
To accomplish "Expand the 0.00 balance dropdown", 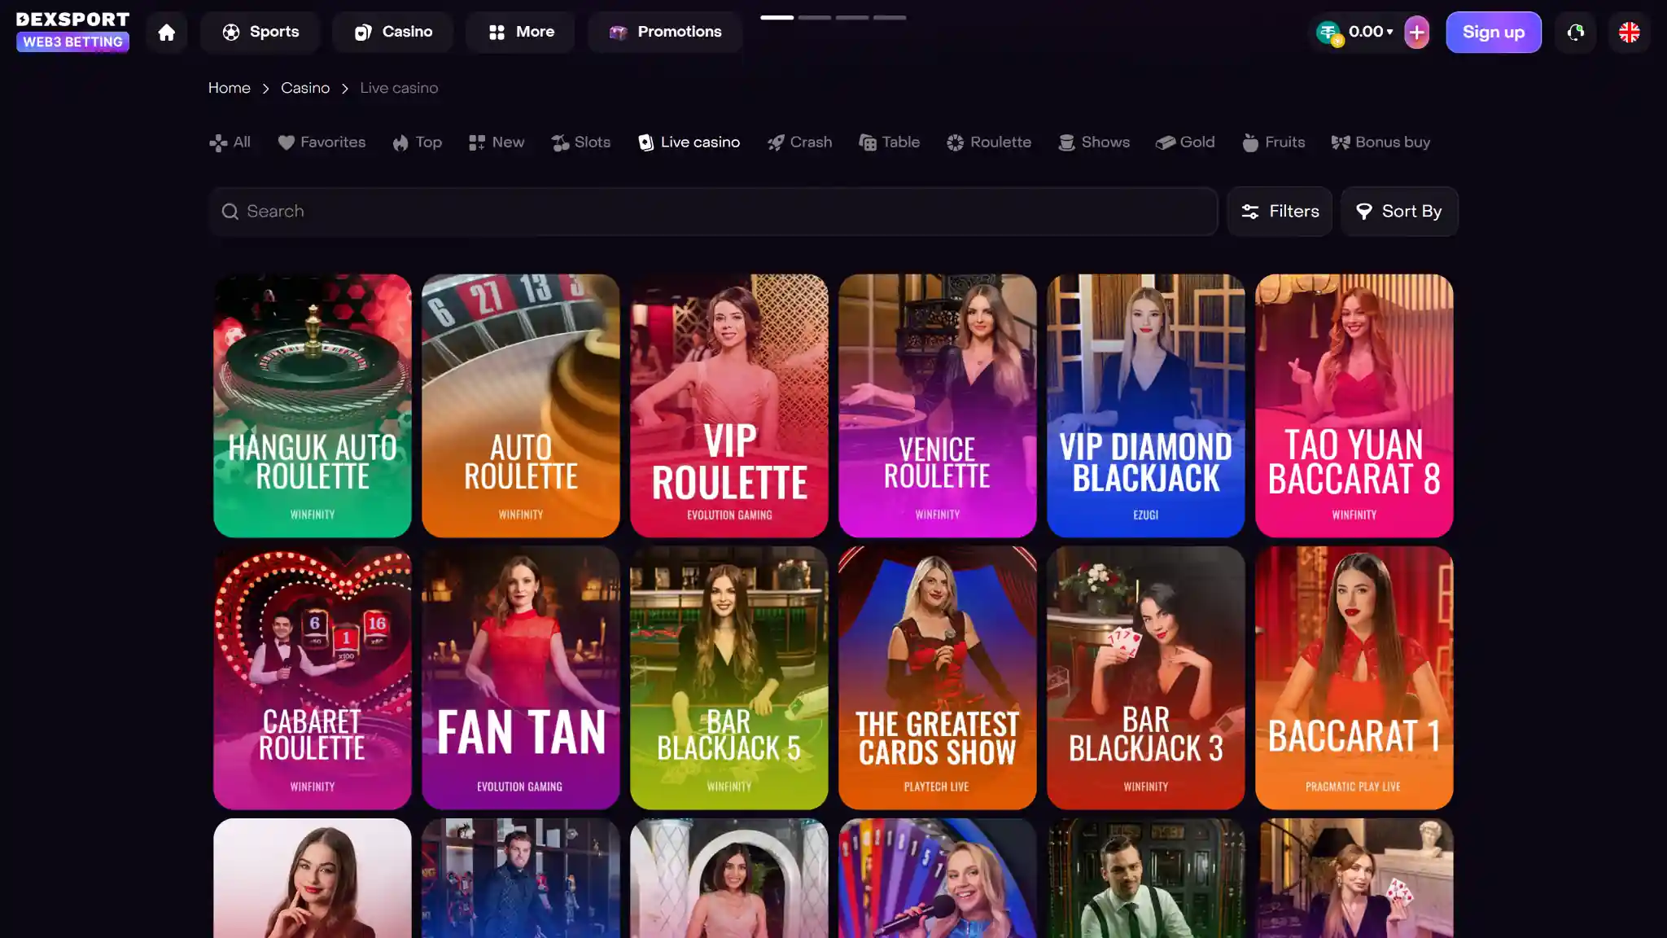I will pyautogui.click(x=1371, y=32).
